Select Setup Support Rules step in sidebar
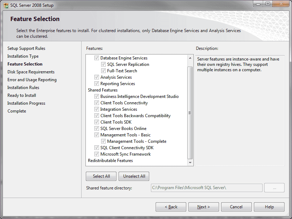 [26, 48]
